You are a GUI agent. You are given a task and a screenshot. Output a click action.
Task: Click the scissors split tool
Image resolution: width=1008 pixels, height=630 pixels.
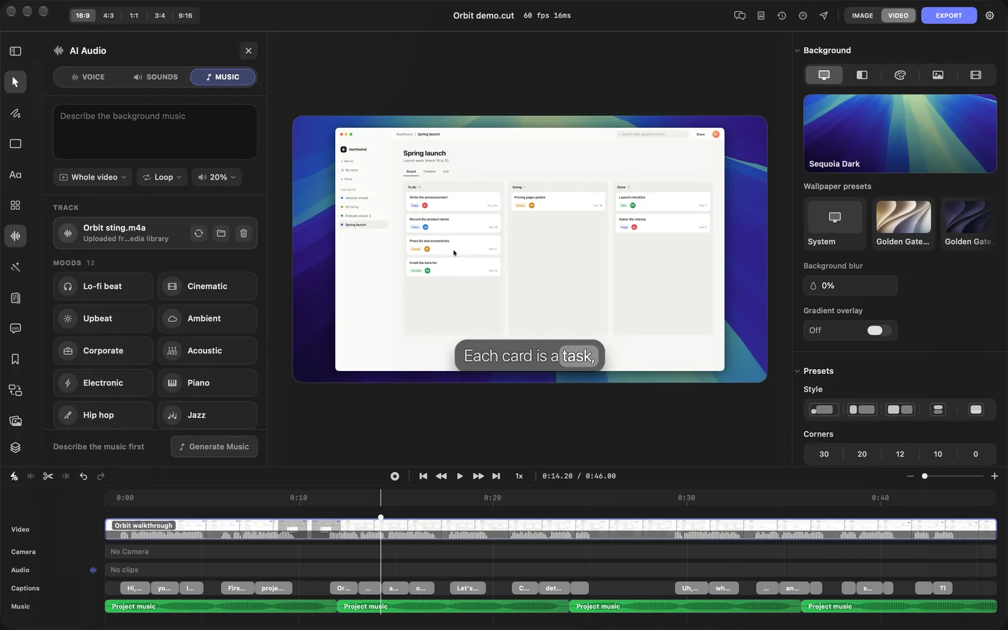[x=48, y=476]
